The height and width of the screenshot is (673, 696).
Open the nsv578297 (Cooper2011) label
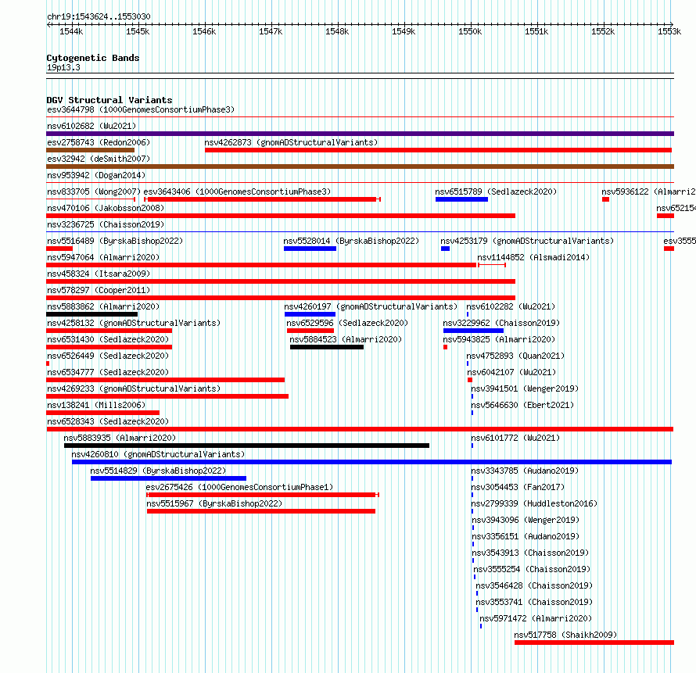[x=99, y=290]
